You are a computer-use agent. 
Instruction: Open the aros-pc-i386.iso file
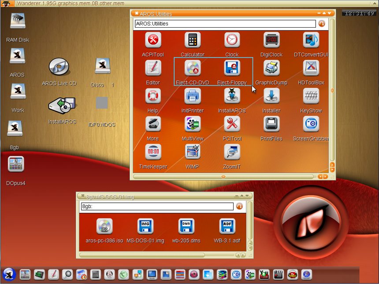104,227
